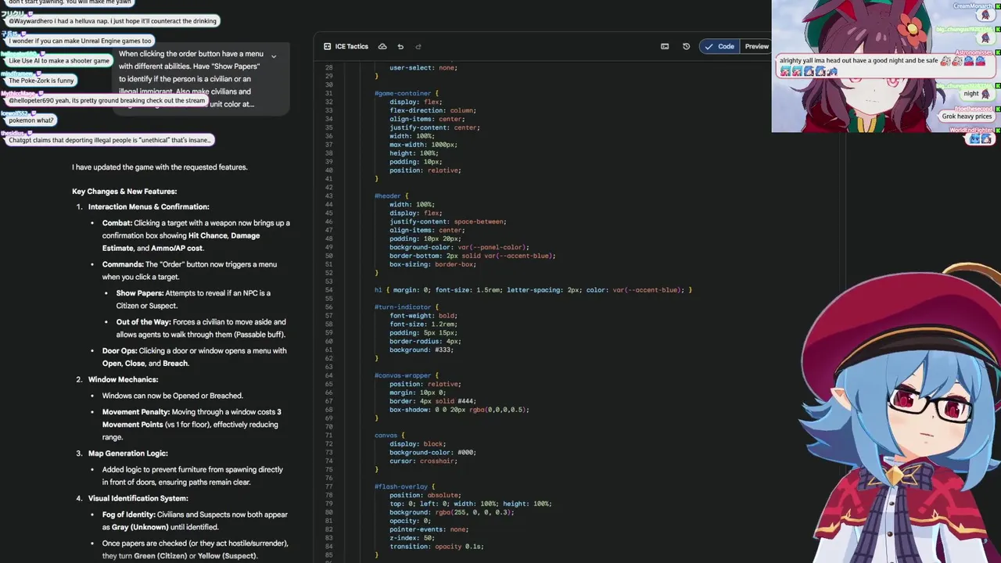Click the ICE Tactics project icon
Screen dimensions: 1001x563
click(327, 47)
